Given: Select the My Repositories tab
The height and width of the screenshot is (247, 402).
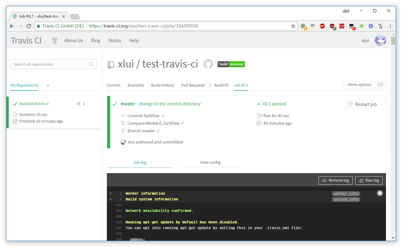Looking at the screenshot, I should coord(25,85).
